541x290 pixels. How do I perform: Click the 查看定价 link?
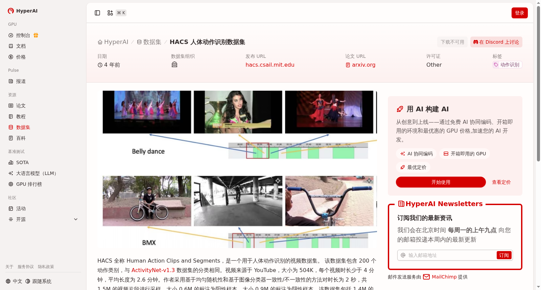(501, 182)
